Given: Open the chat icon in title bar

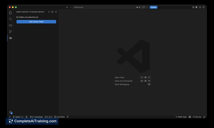Looking at the screenshot, I should pyautogui.click(x=144, y=7).
